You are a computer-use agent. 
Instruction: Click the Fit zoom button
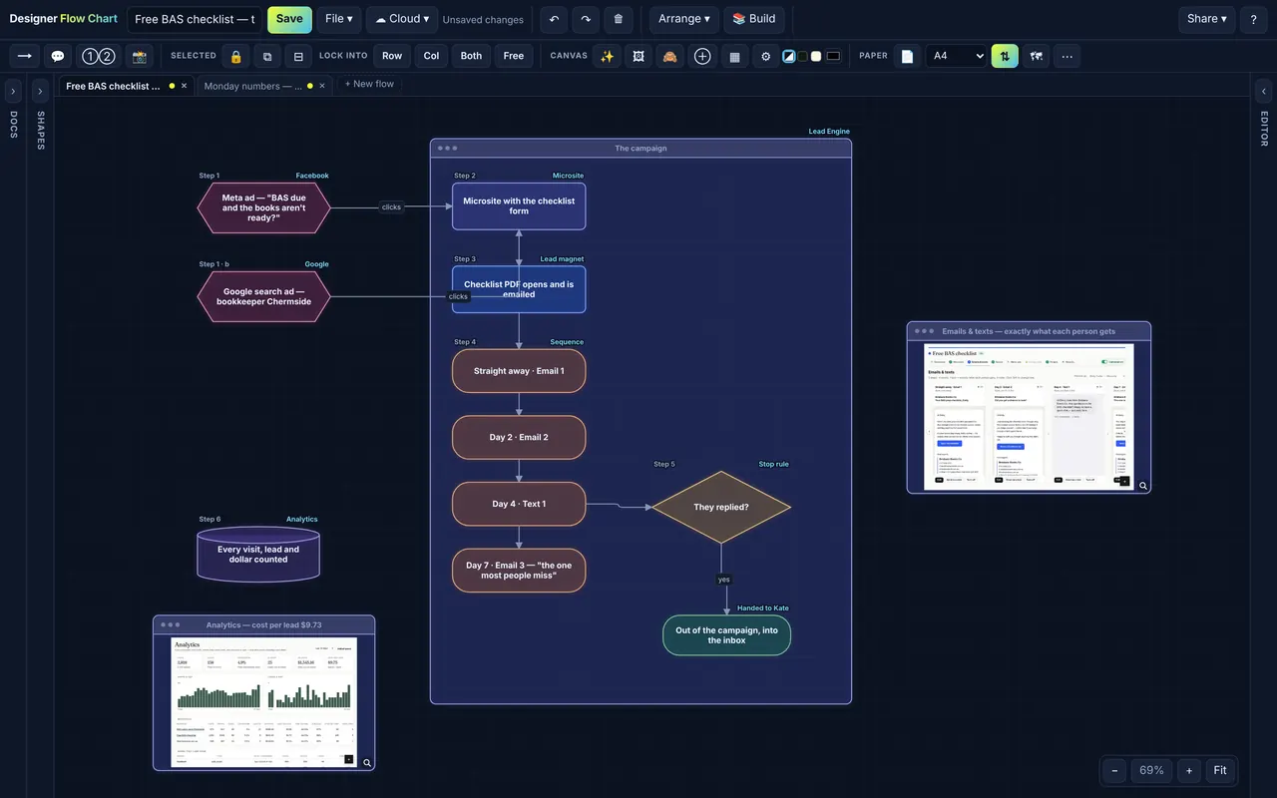point(1220,770)
